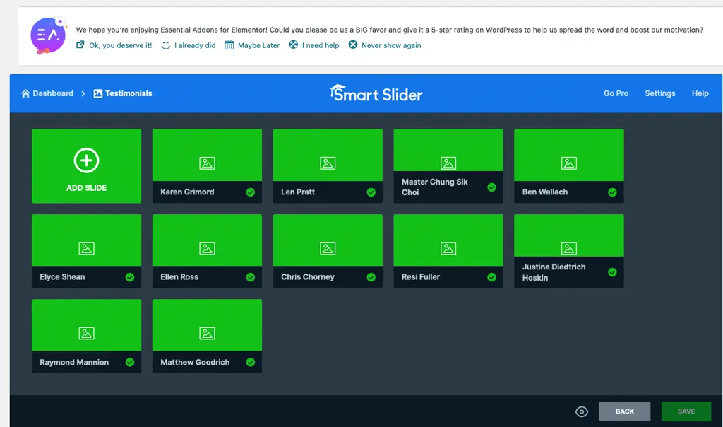Click I need help link

(x=321, y=45)
